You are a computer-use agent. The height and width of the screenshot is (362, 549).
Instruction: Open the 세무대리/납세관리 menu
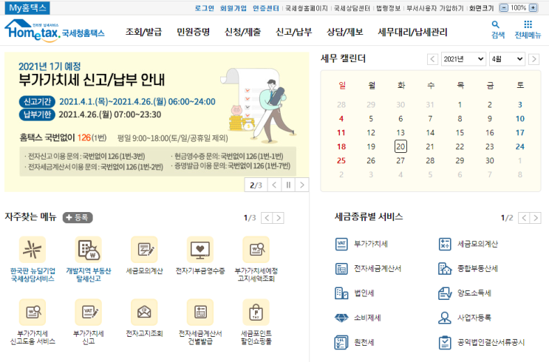pos(412,33)
